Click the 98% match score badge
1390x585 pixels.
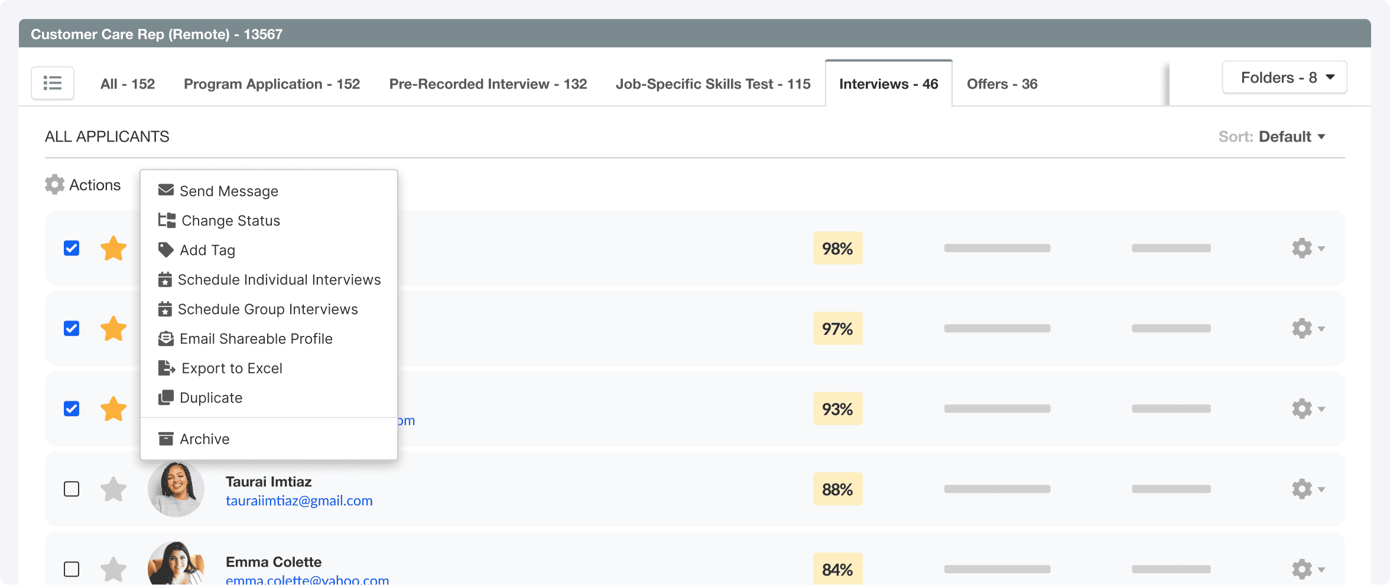point(837,248)
